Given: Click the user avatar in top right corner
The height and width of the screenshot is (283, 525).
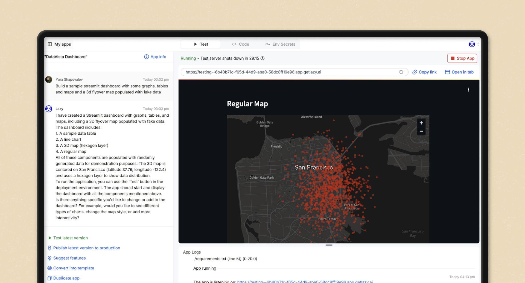Looking at the screenshot, I should pyautogui.click(x=472, y=44).
